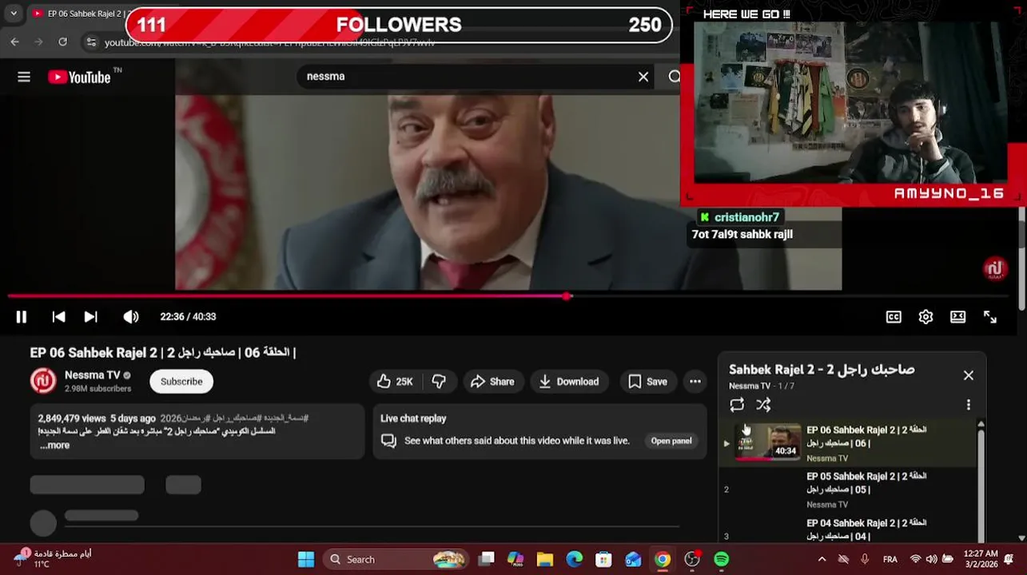The image size is (1027, 575).
Task: Click the magnifier search button
Action: pyautogui.click(x=674, y=77)
